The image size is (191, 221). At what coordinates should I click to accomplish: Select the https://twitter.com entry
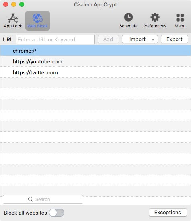click(x=96, y=72)
